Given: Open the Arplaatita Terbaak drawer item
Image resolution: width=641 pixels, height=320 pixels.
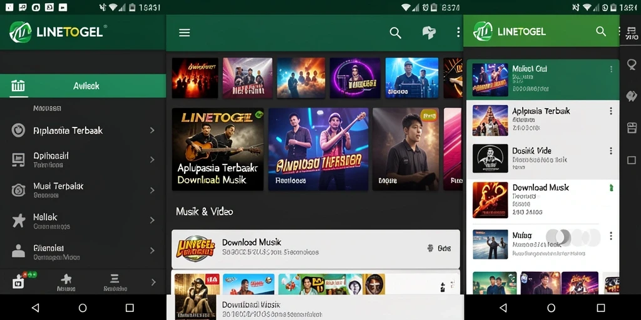Looking at the screenshot, I should (x=83, y=131).
